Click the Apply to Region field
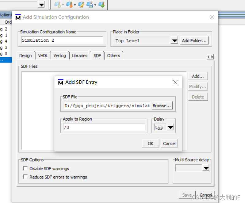The width and height of the screenshot is (245, 203). pyautogui.click(x=104, y=128)
